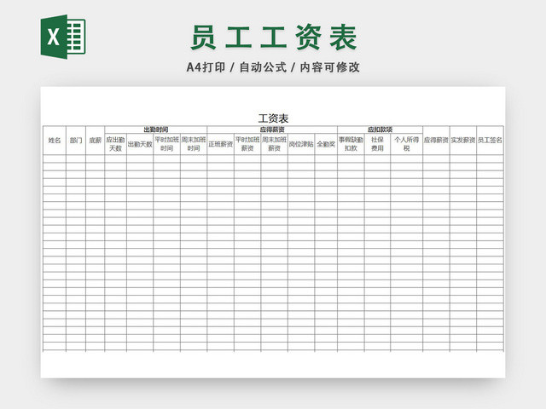Screen dimensions: 546x409
Task: Select the '平时加班时间' column header
Action: [167, 144]
